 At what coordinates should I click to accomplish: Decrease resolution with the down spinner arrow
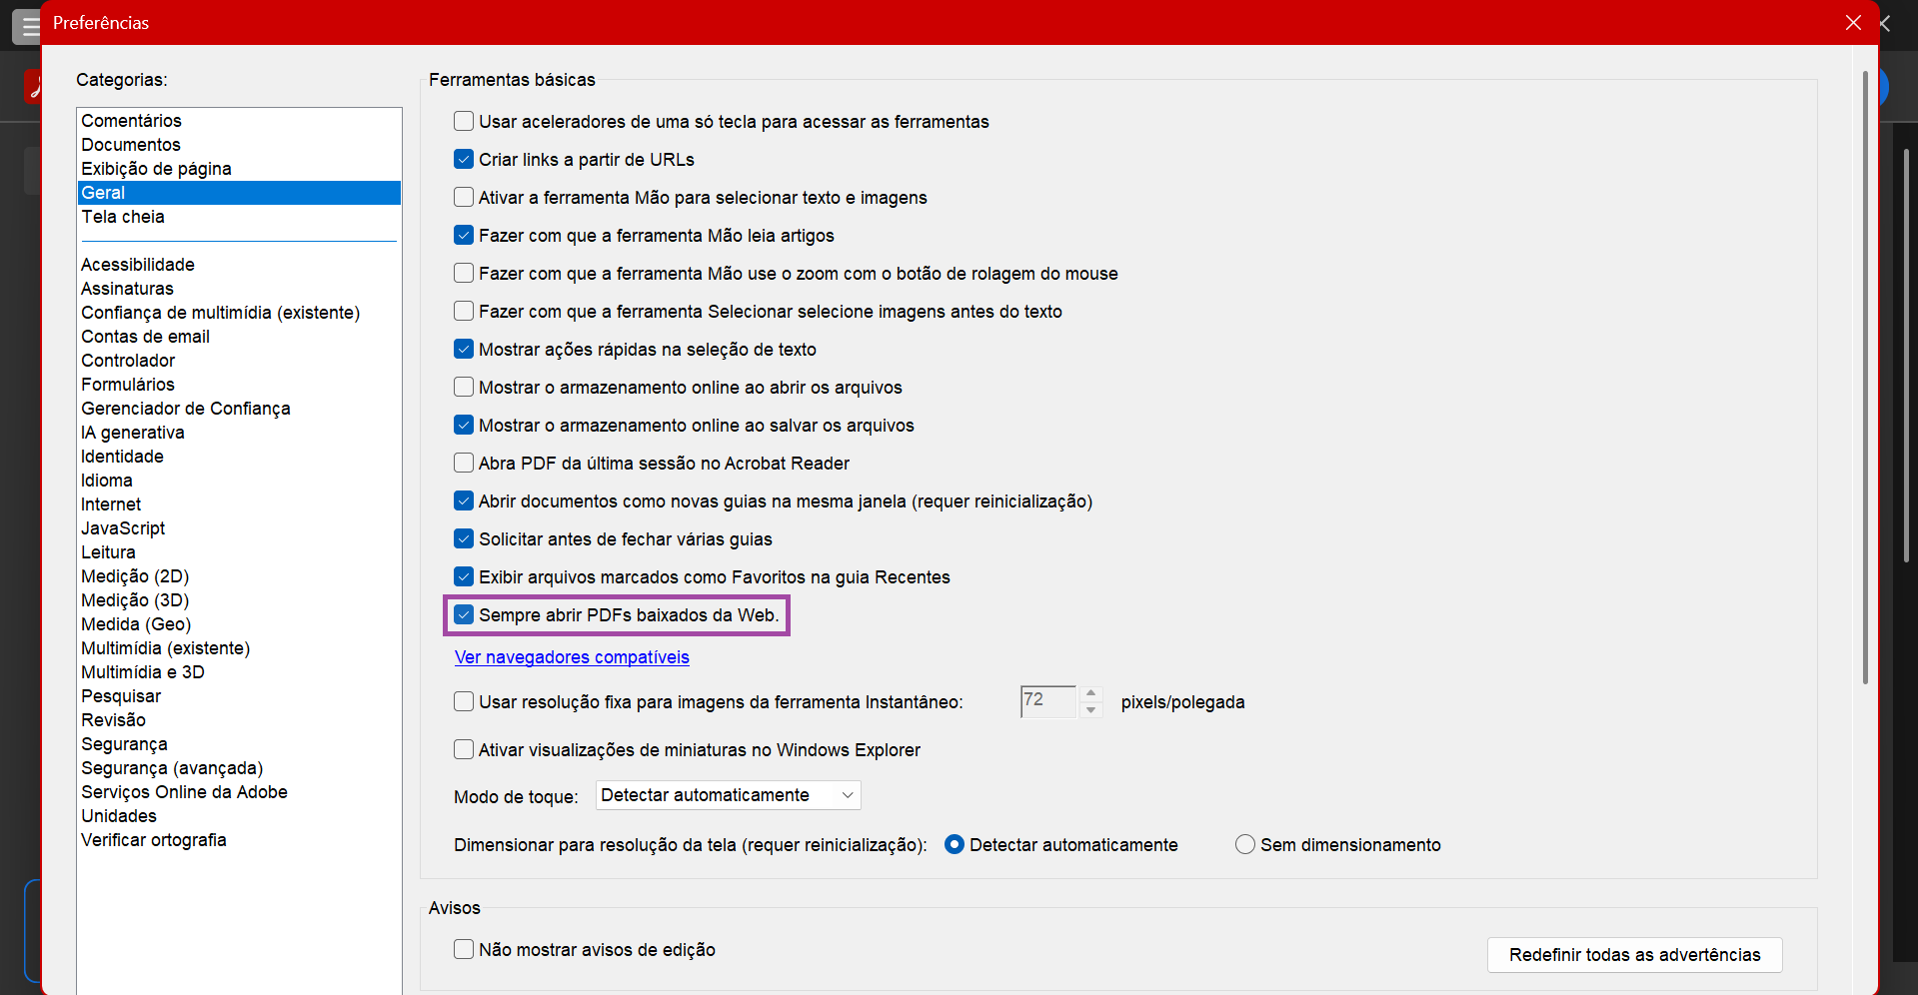(x=1091, y=709)
